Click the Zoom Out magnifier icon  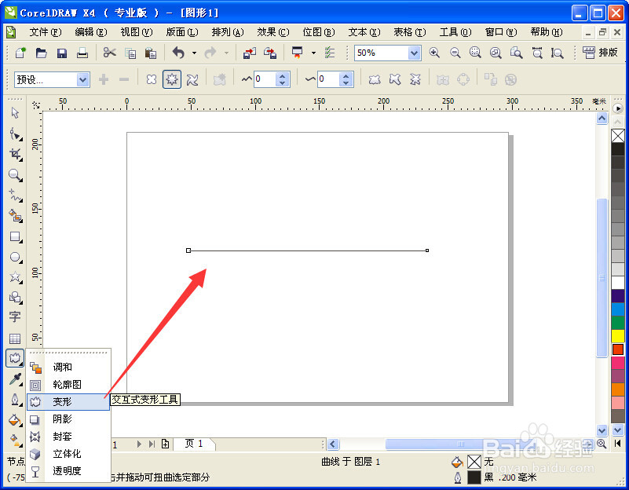pyautogui.click(x=455, y=53)
